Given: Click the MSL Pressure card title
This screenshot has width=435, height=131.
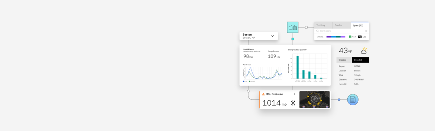Looking at the screenshot, I should pyautogui.click(x=274, y=94).
